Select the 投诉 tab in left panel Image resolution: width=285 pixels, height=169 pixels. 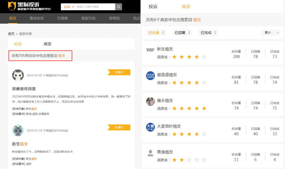click(x=18, y=44)
